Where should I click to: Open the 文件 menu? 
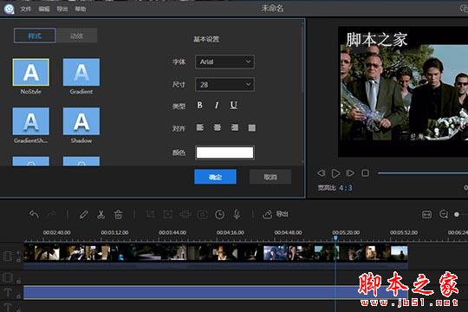click(26, 9)
